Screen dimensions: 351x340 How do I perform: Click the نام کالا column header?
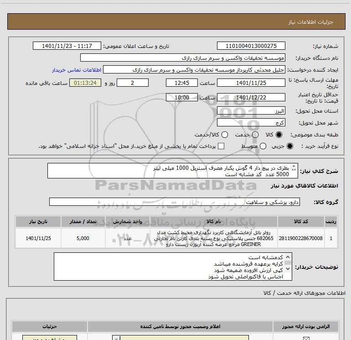pos(213,221)
